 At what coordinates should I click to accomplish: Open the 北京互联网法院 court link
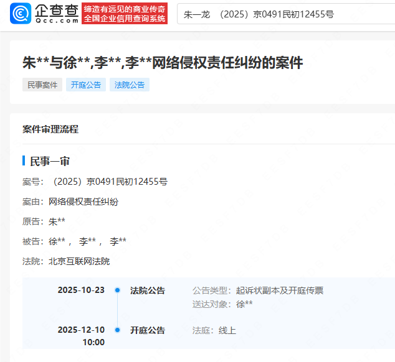pyautogui.click(x=79, y=261)
